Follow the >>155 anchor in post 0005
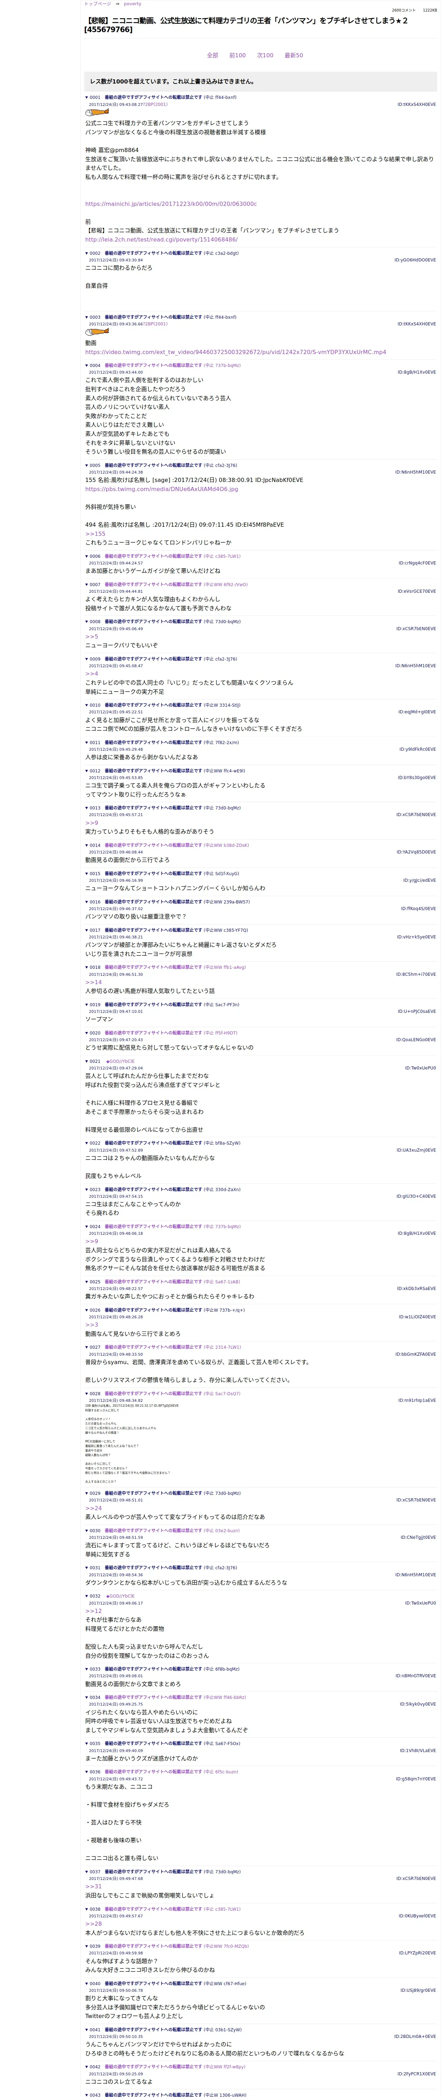This screenshot has height=2097, width=448. [x=95, y=534]
